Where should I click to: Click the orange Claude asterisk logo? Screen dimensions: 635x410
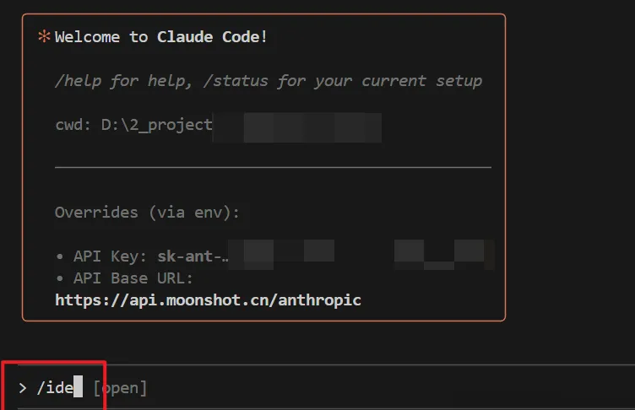[44, 36]
